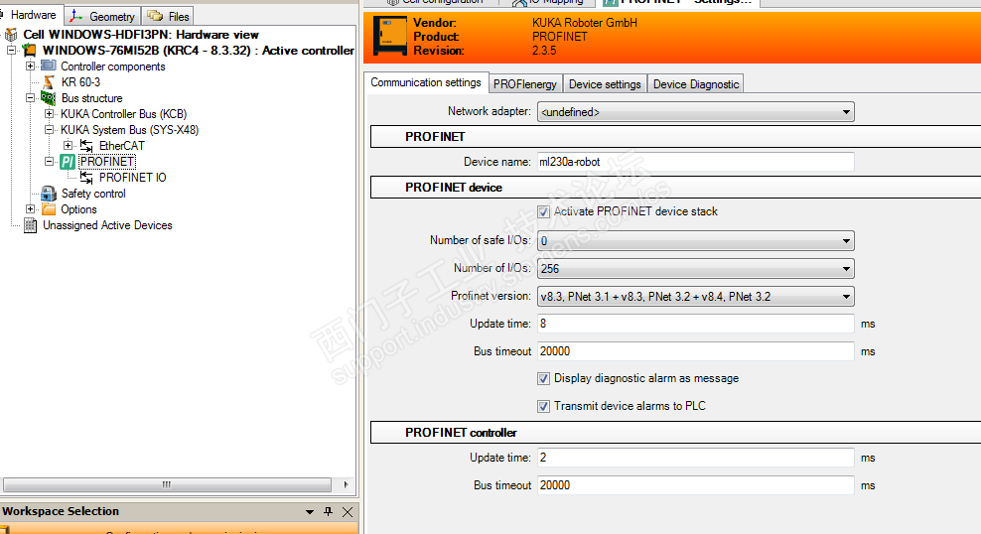Click the PROFINET controller Bus timeout field
The image size is (981, 534).
pyautogui.click(x=696, y=485)
